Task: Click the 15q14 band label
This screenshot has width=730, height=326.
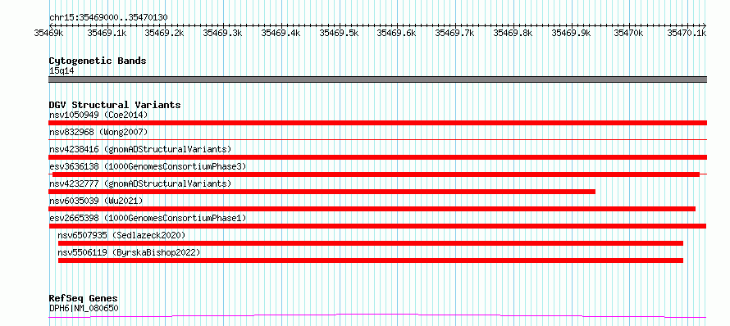Action: [x=62, y=71]
